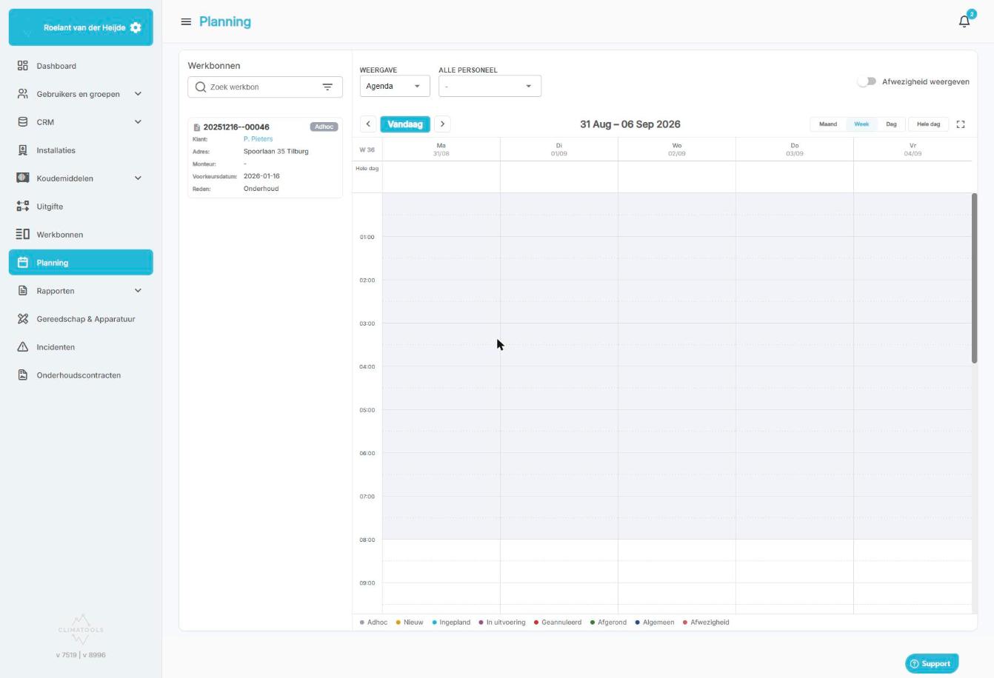Go to previous week arrow
This screenshot has width=994, height=678.
(368, 124)
